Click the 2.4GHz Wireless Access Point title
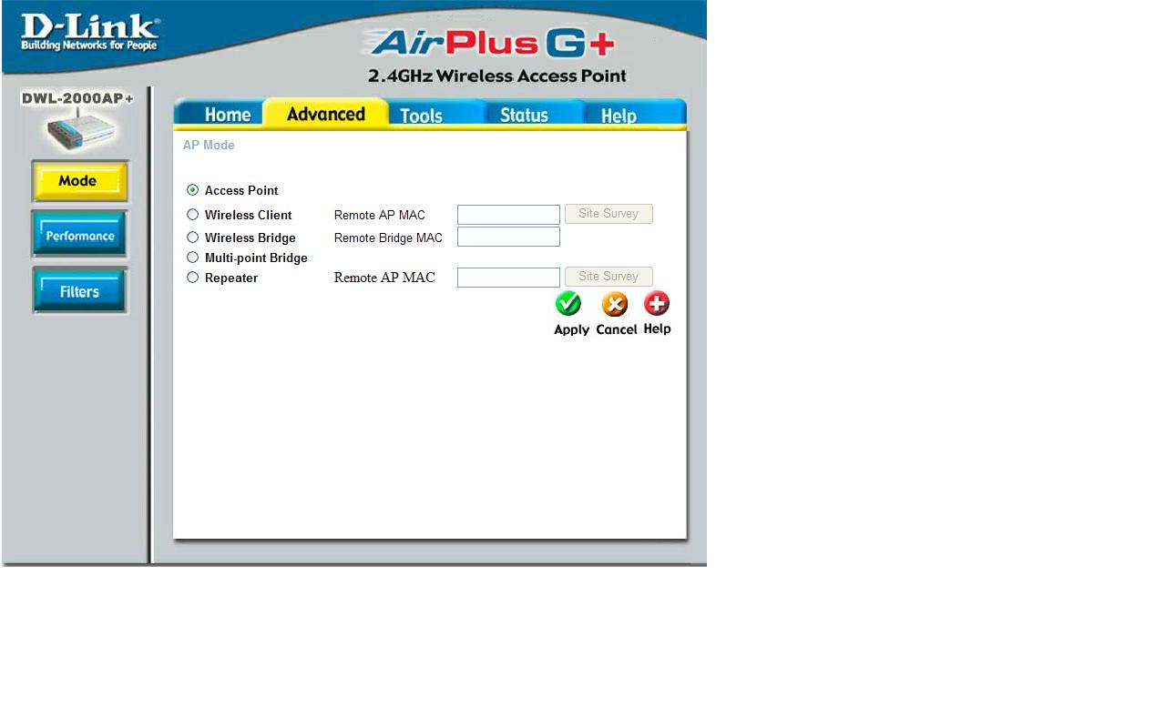 click(x=497, y=76)
